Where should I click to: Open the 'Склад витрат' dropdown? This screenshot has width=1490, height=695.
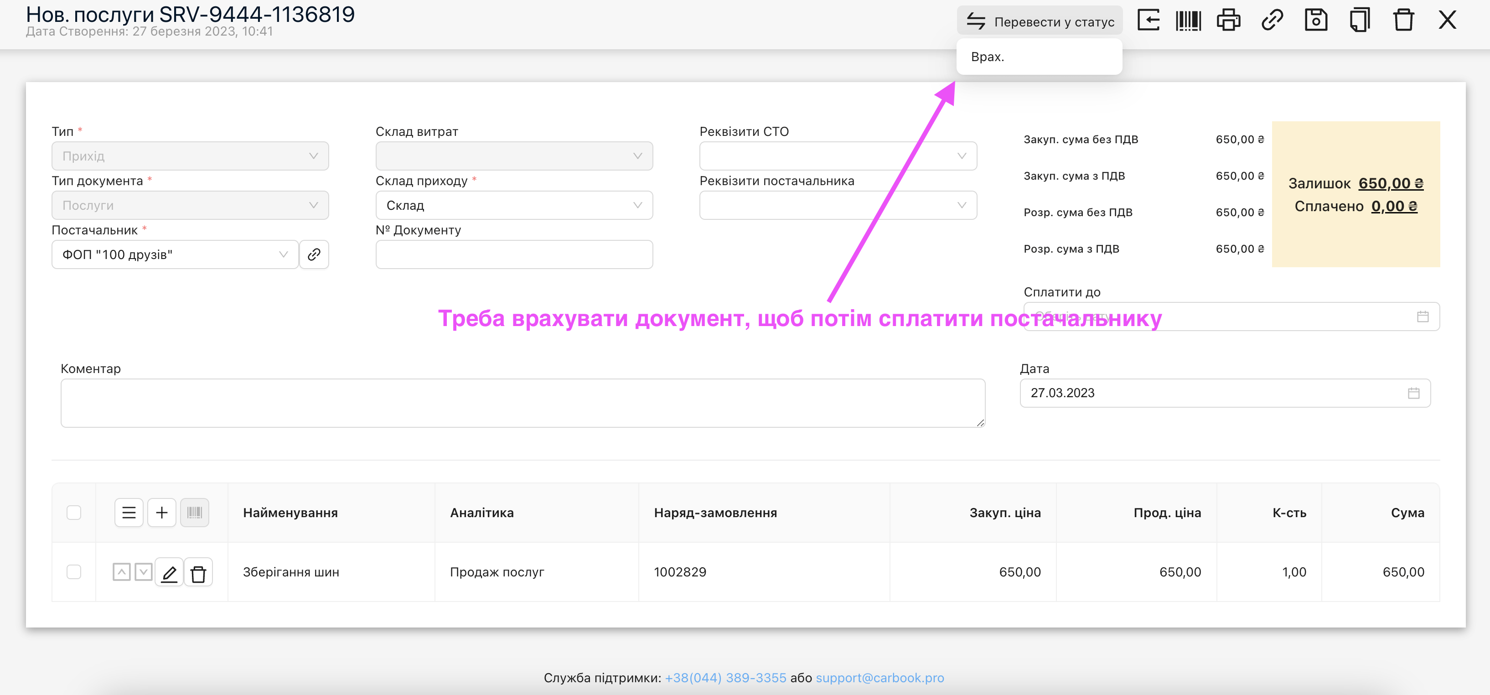point(514,156)
